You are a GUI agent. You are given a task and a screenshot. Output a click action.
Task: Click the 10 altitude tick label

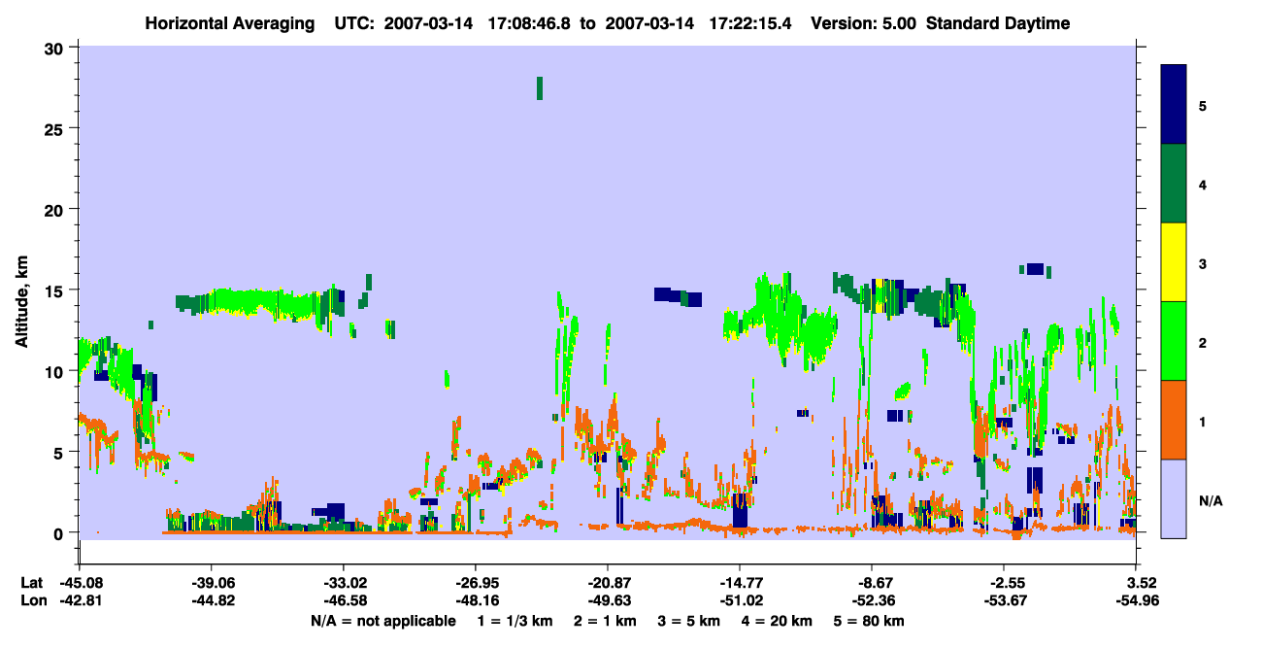(x=56, y=371)
